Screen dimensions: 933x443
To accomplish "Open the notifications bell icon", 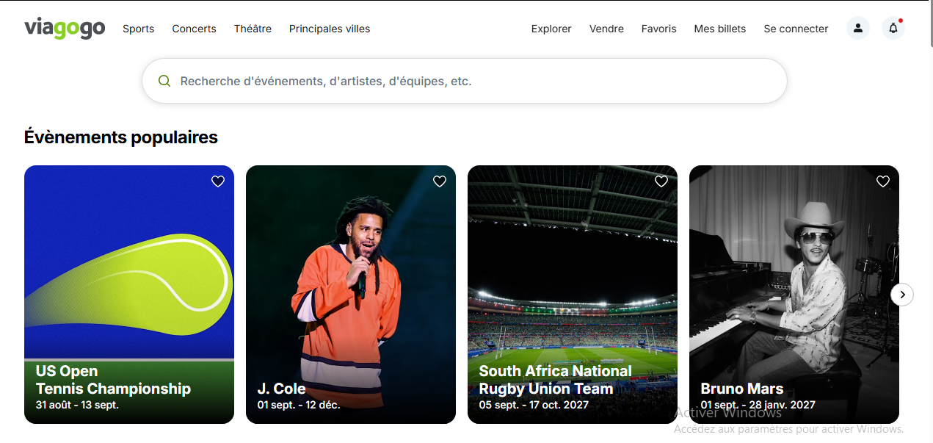I will [x=893, y=28].
